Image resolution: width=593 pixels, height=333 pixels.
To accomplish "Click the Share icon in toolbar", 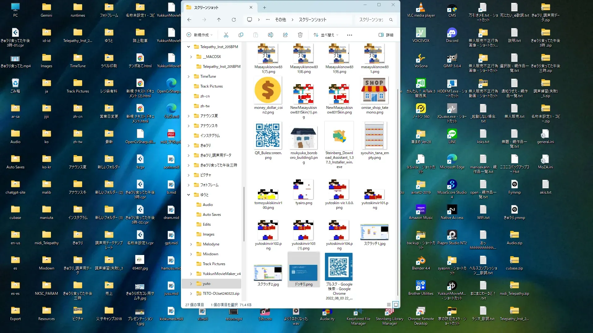I will click(285, 35).
